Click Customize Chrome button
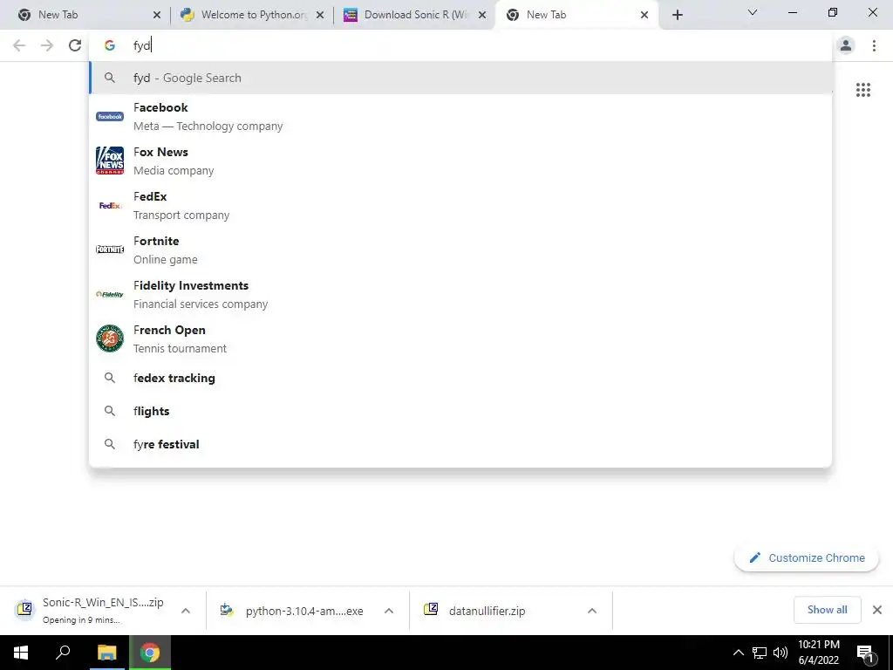Viewport: 893px width, 670px height. (807, 557)
